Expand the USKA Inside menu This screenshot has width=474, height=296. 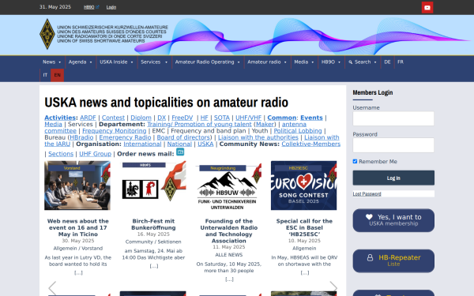pos(116,62)
